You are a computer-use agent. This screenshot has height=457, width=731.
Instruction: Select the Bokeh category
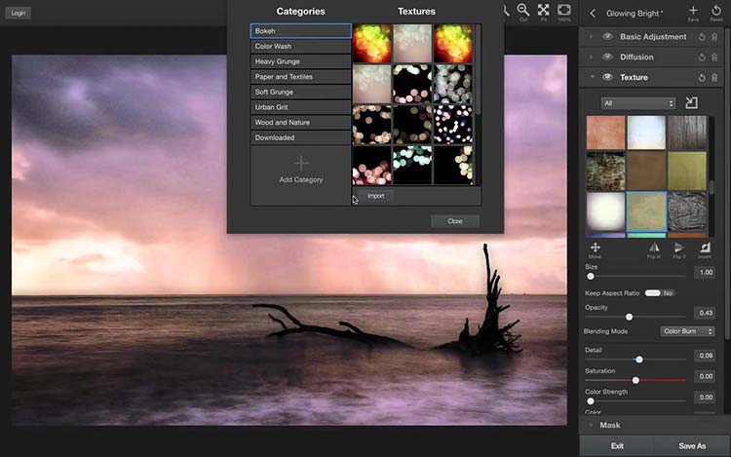pos(301,31)
